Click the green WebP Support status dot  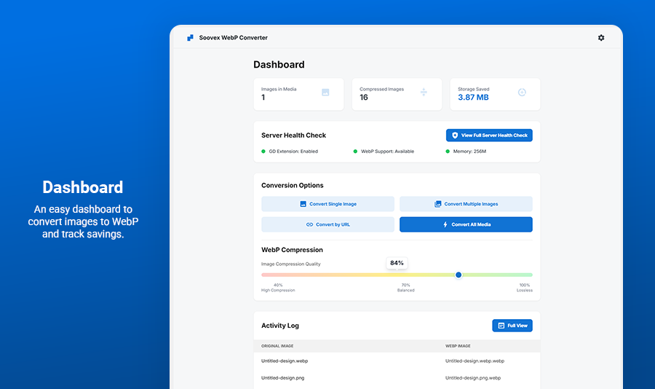[355, 152]
